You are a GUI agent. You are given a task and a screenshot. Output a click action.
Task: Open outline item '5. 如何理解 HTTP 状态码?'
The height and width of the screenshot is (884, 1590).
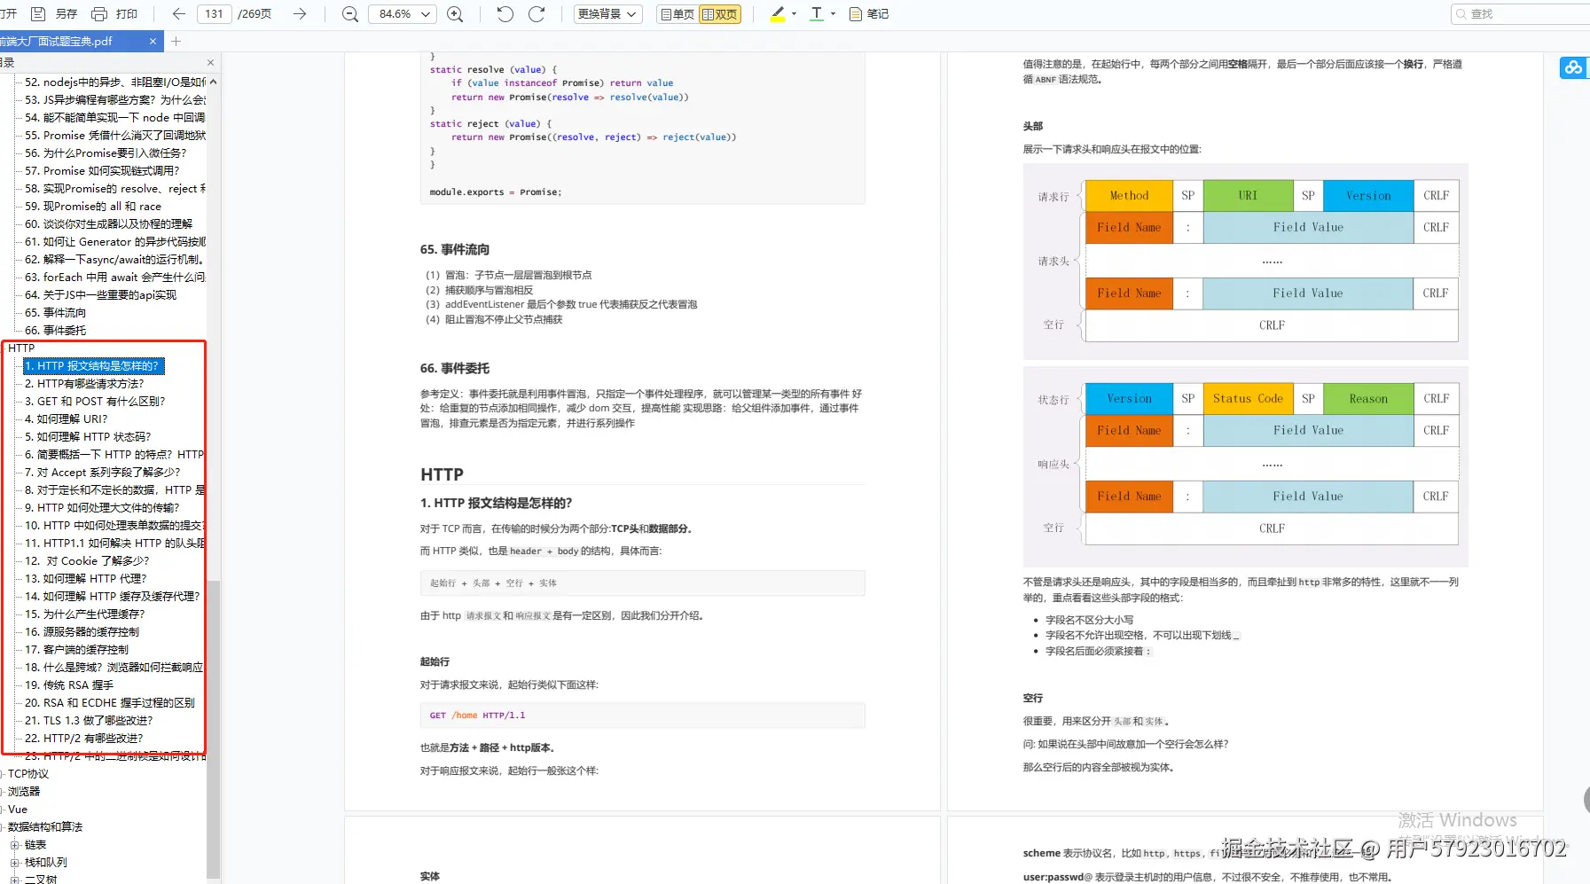88,437
